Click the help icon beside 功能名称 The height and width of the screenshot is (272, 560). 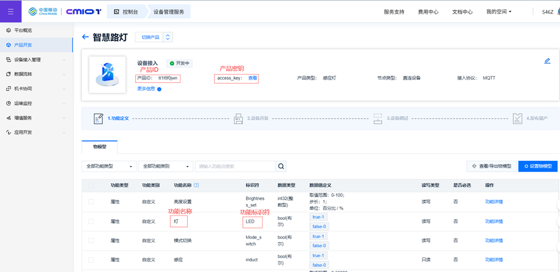197,185
